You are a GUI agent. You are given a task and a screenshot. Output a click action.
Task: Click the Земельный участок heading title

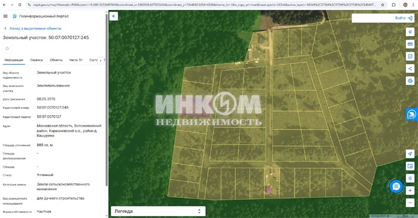(x=46, y=38)
